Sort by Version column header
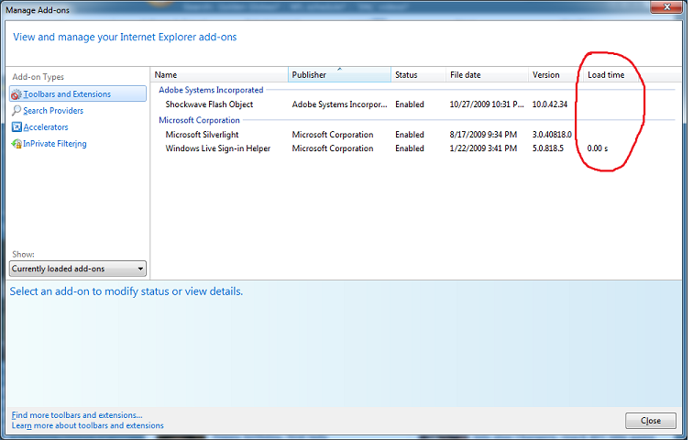Screen dimensions: 693x440 coord(555,74)
